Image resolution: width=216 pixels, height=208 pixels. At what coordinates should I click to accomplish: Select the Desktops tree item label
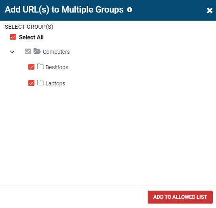(x=57, y=67)
